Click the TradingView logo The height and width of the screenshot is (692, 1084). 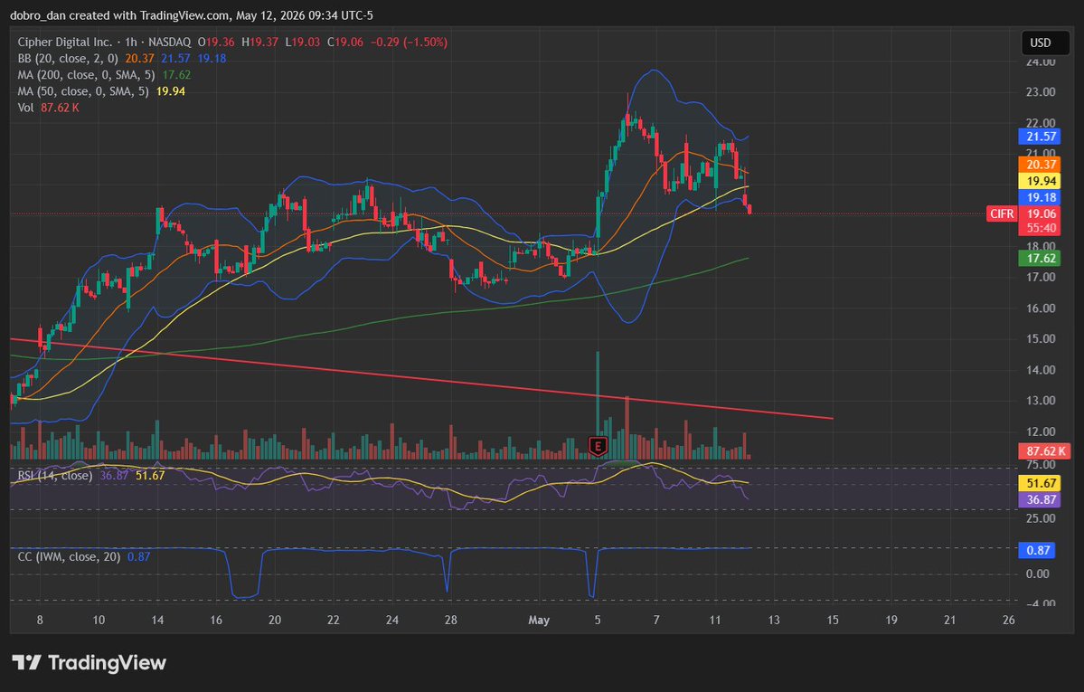[90, 663]
